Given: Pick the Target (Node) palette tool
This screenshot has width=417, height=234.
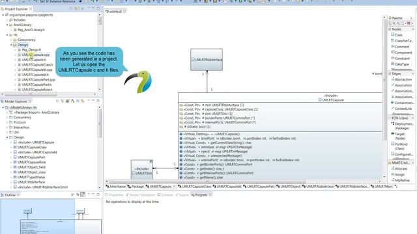Looking at the screenshot, I should coord(399,136).
